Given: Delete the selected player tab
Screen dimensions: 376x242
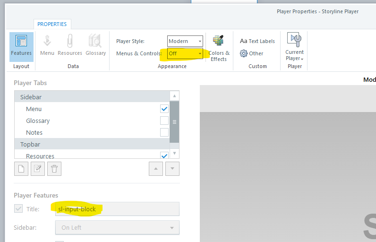Looking at the screenshot, I should click(54, 169).
